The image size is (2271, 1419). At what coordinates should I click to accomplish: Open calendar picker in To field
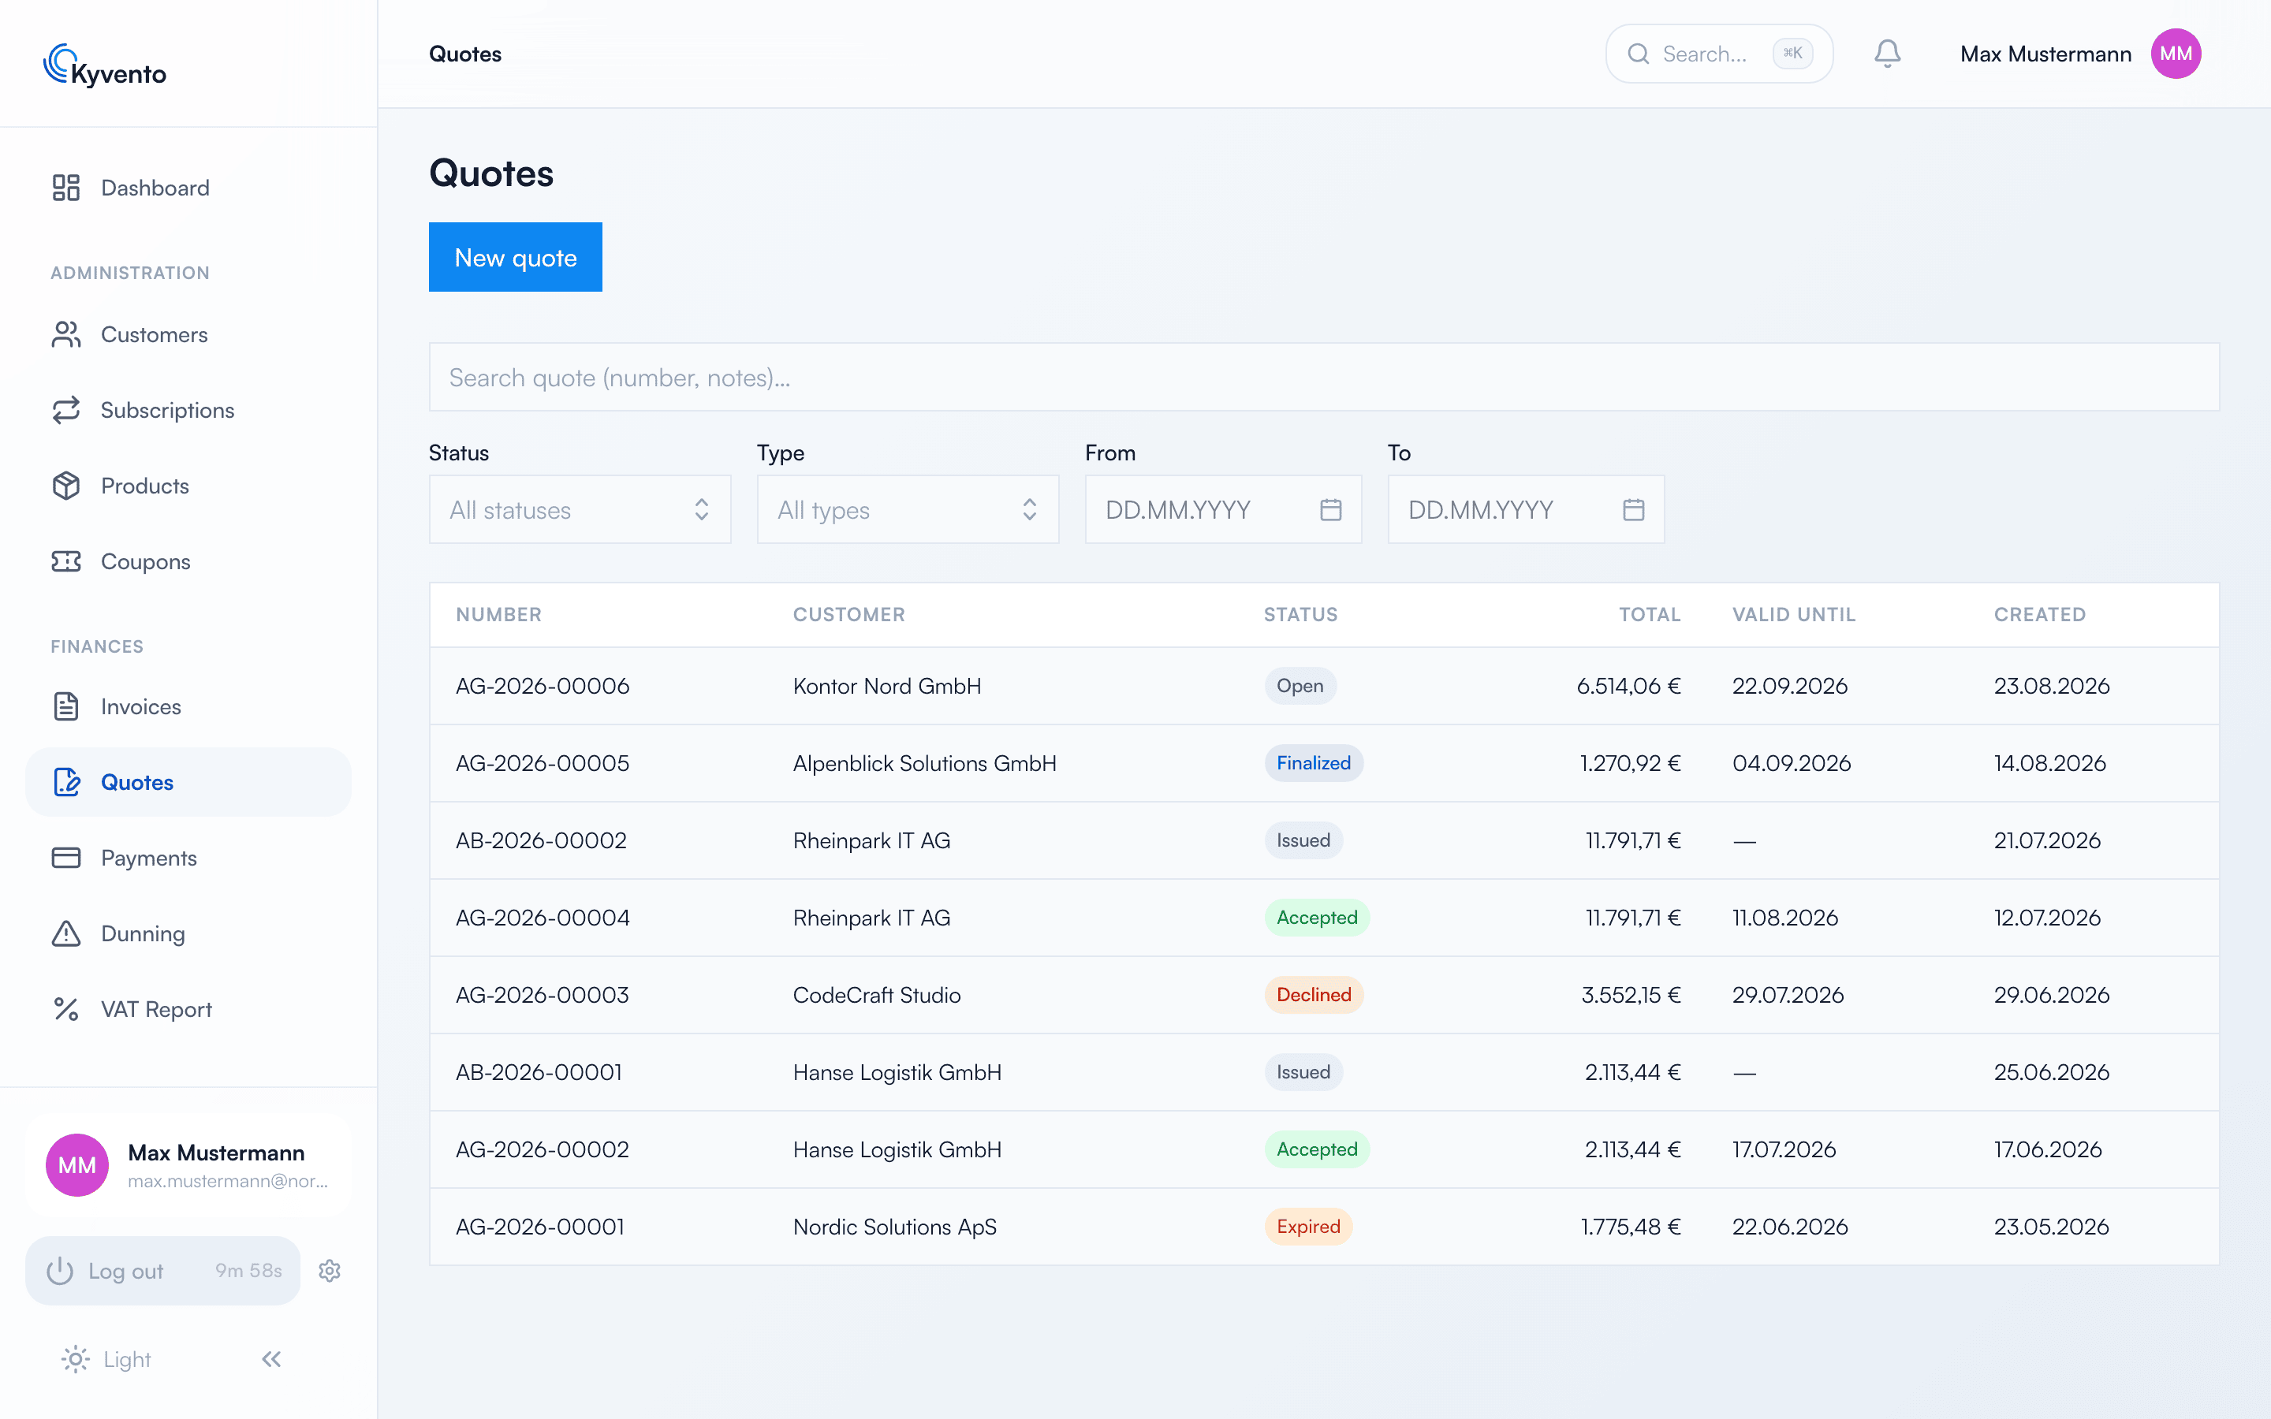coord(1634,509)
